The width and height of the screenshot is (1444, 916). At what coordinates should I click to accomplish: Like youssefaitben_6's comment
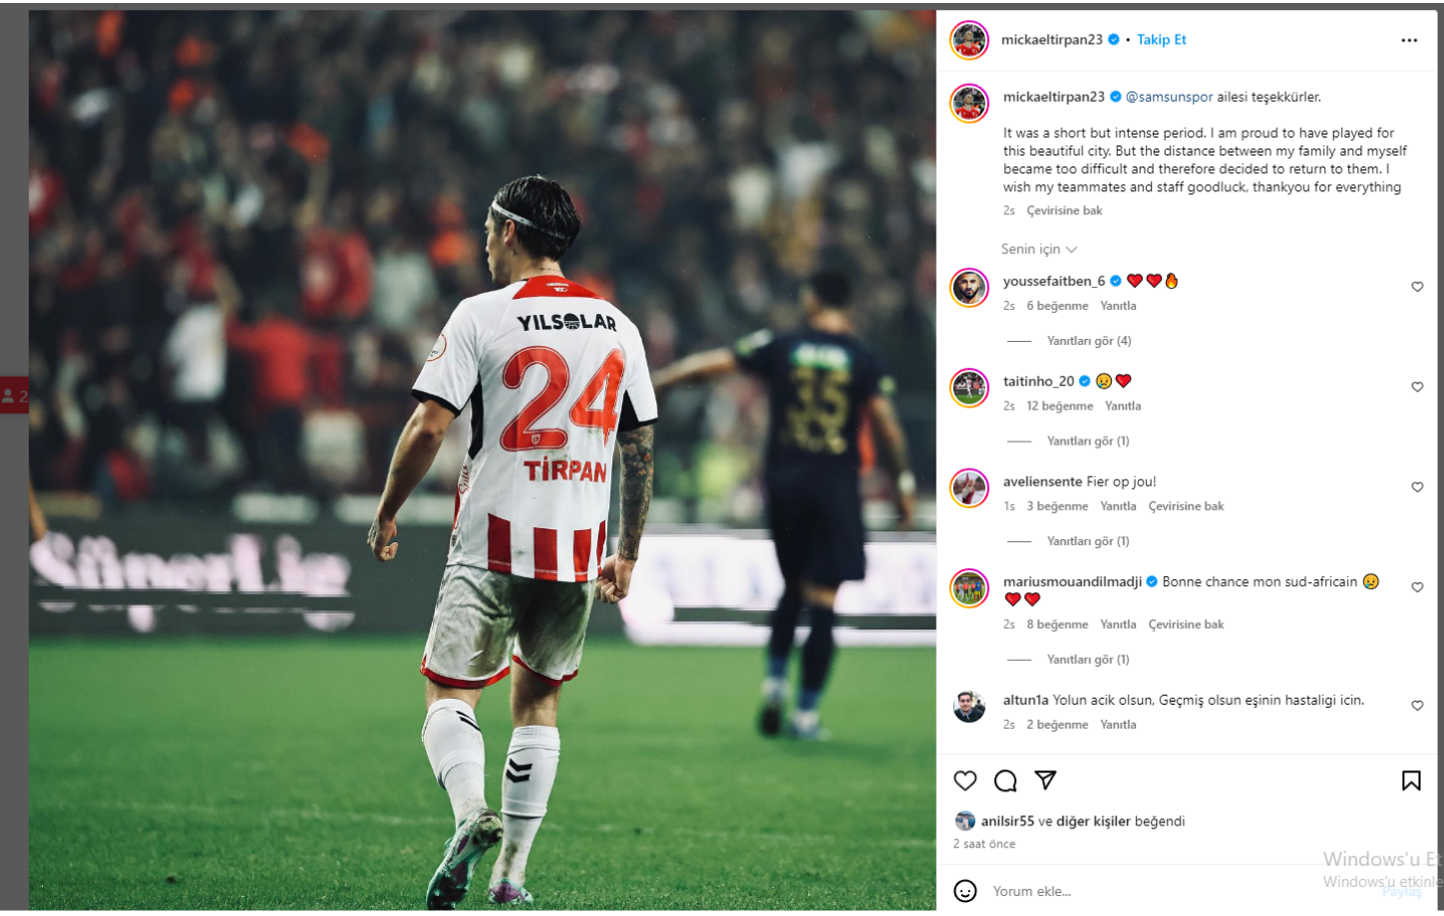click(1417, 287)
